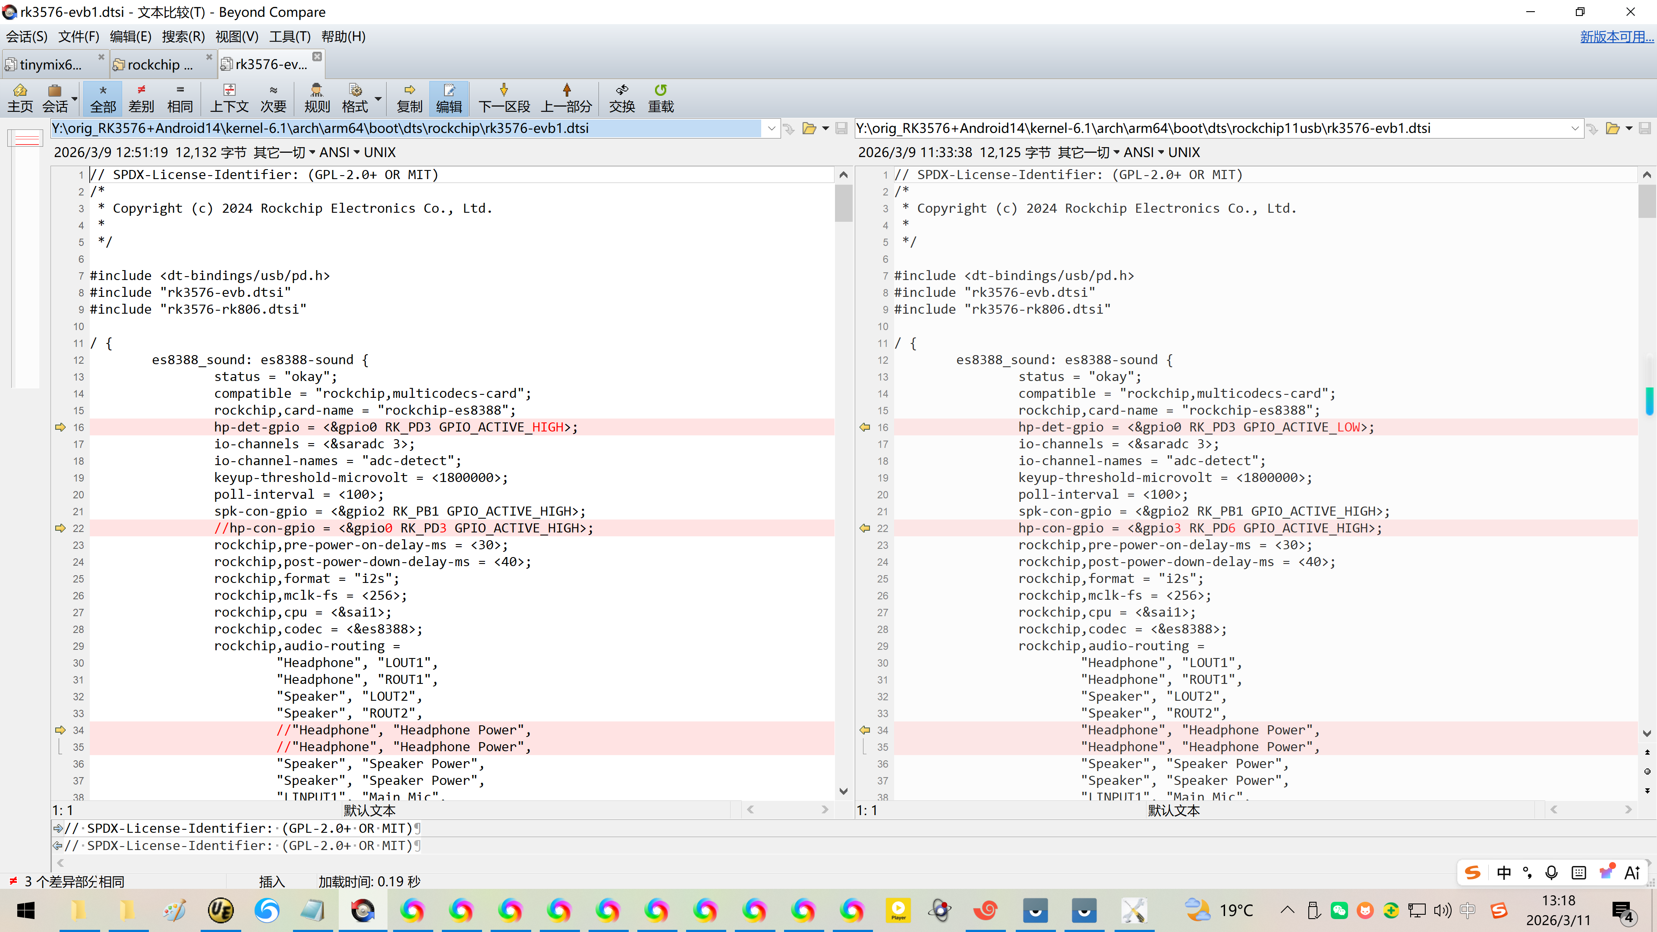Click the 主页 (Home) toolbar icon
This screenshot has width=1657, height=932.
[x=20, y=98]
